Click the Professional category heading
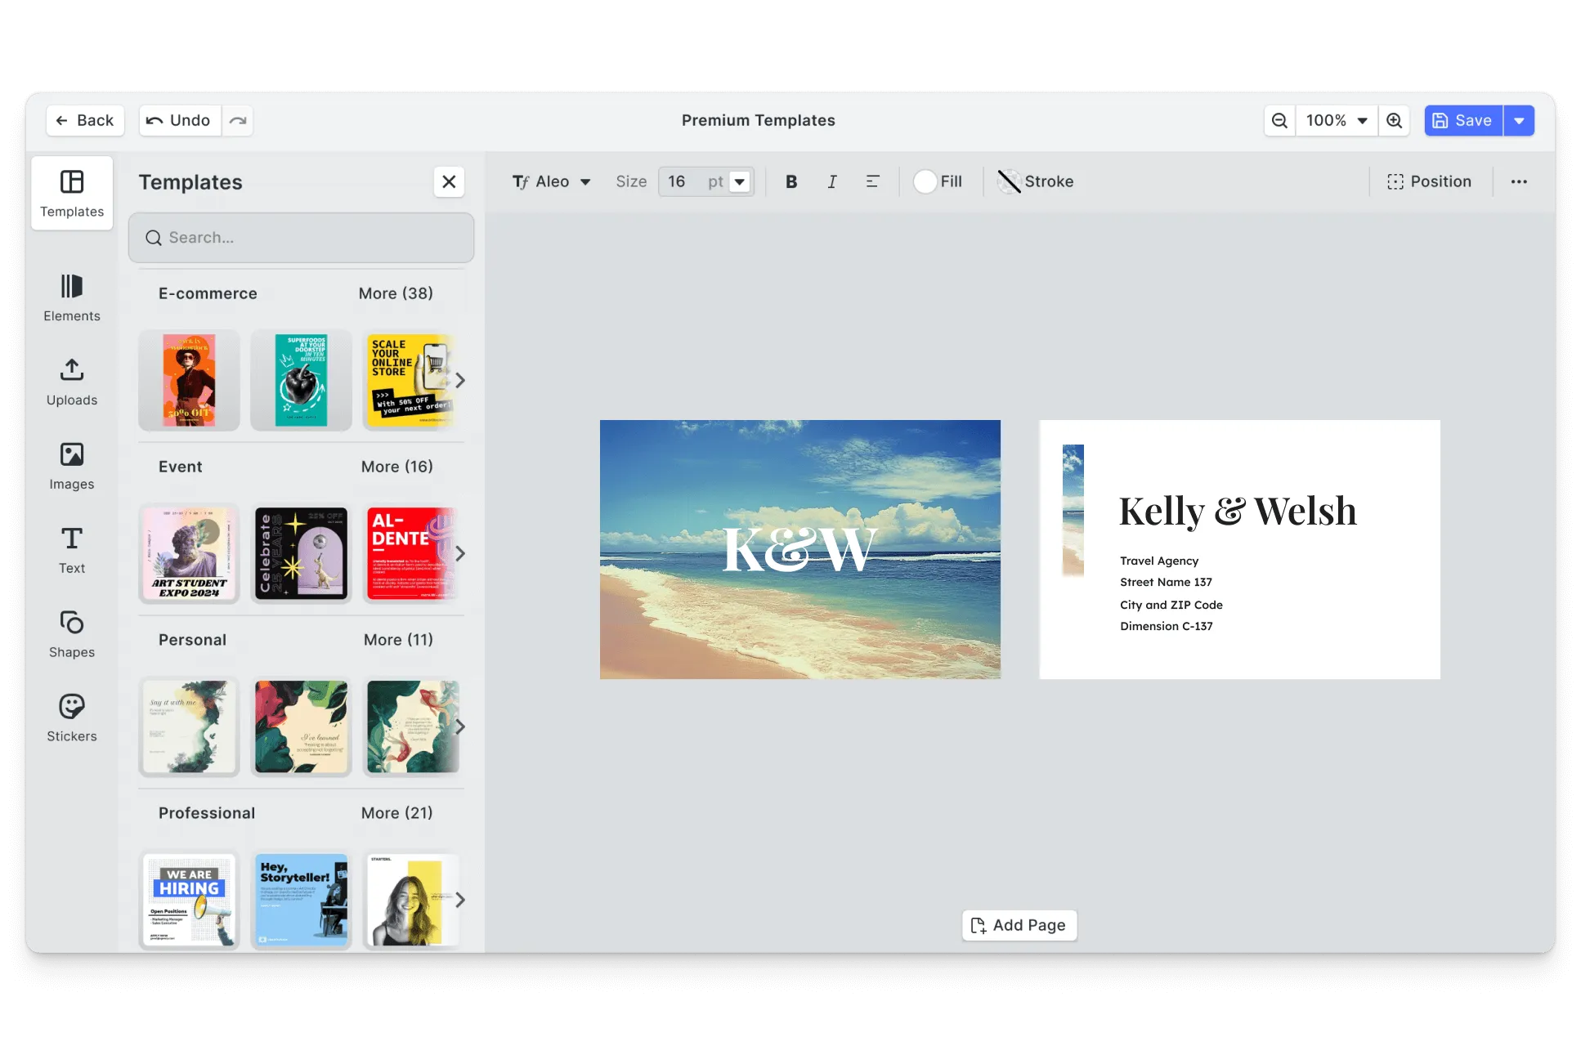 pyautogui.click(x=207, y=813)
